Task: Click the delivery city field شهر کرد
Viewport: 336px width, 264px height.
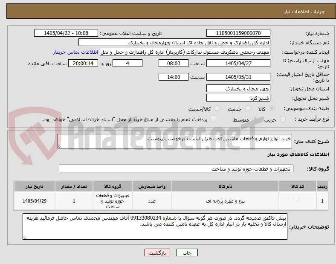Action: 238,98
